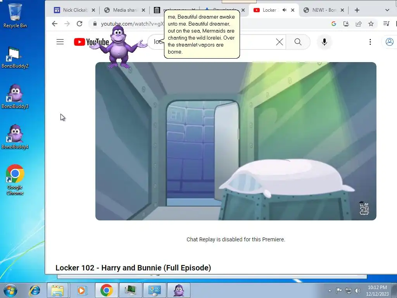
Task: Click Bonzi's yellow speech balloon
Action: [202, 34]
